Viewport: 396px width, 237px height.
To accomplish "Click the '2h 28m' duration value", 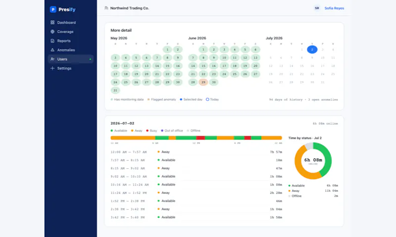I will click(x=276, y=193).
